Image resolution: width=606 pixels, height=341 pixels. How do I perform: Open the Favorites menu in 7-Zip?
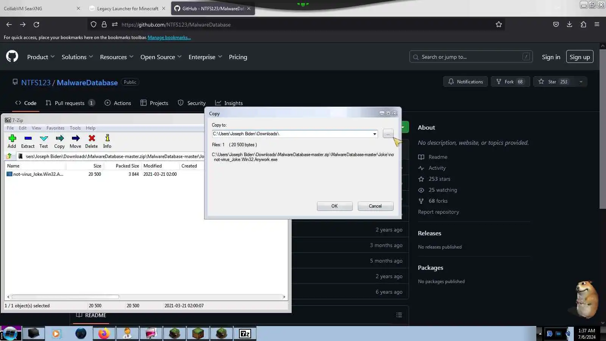(x=55, y=128)
